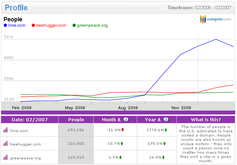Select the 123,919 people value
The width and height of the screenshot is (237, 165).
coord(76,157)
